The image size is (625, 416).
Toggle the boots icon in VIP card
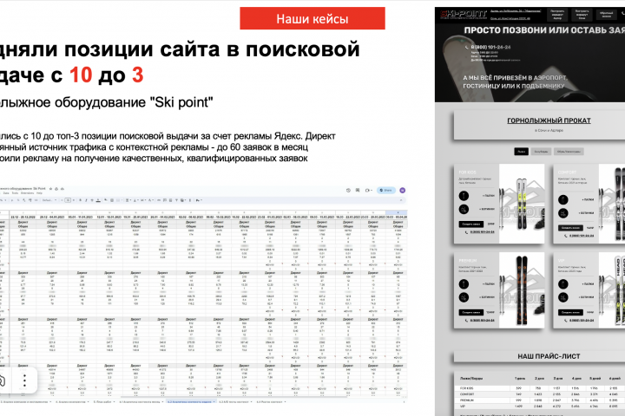[562, 297]
